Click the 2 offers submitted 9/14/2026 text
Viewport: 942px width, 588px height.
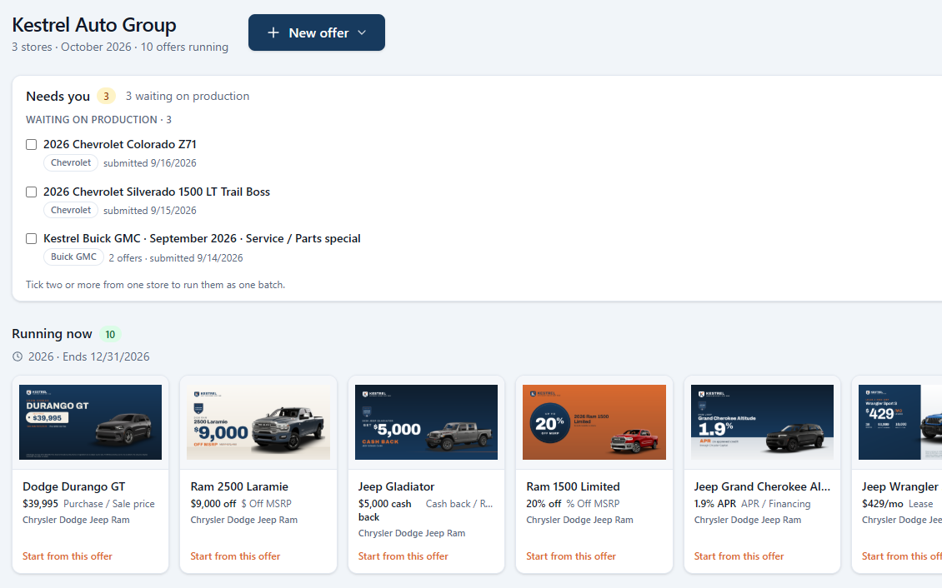click(x=176, y=258)
